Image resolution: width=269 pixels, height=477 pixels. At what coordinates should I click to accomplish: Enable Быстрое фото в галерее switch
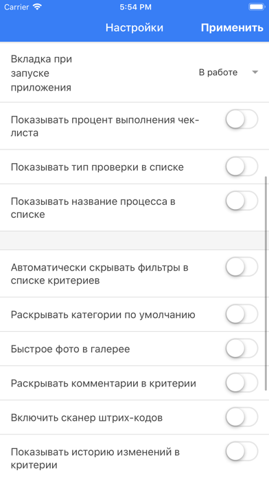[242, 349]
